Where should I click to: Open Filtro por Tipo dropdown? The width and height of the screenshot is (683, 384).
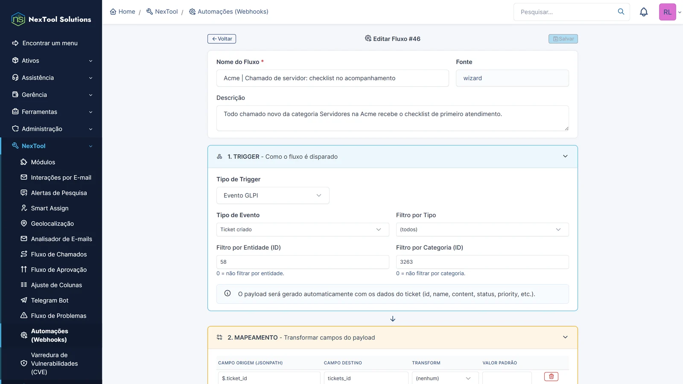click(482, 230)
